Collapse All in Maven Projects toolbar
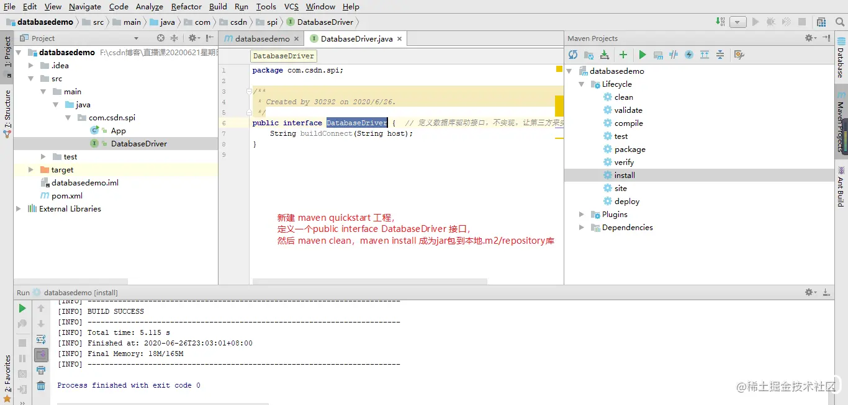 click(720, 55)
